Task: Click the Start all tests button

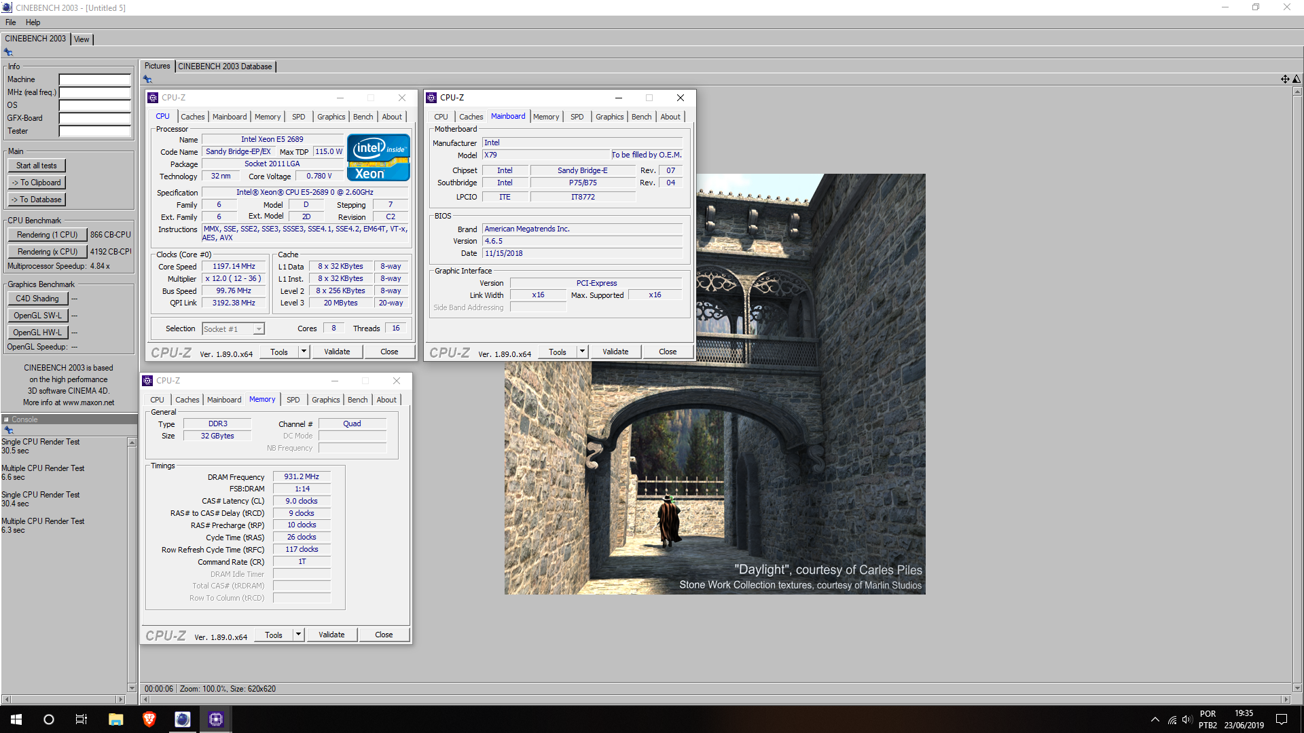Action: click(x=37, y=166)
